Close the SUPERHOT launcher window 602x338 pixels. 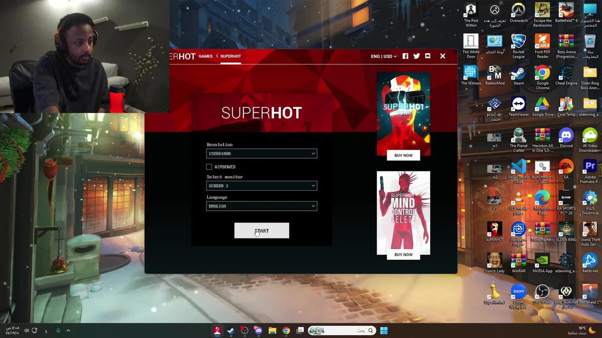(443, 56)
